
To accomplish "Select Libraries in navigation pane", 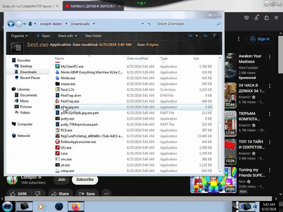I will (x=23, y=89).
